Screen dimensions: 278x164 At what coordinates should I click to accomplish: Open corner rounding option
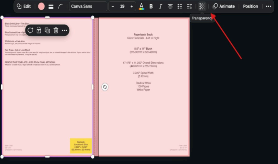[x=60, y=6]
